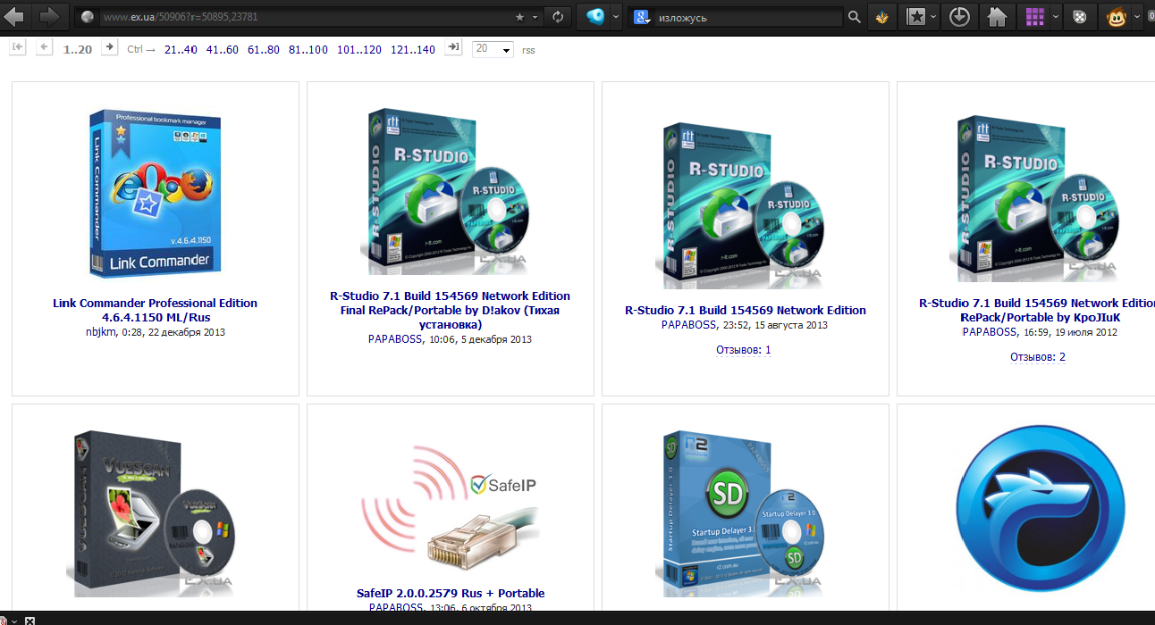
Task: Open Отзывов: 1 reviews link
Action: 744,350
